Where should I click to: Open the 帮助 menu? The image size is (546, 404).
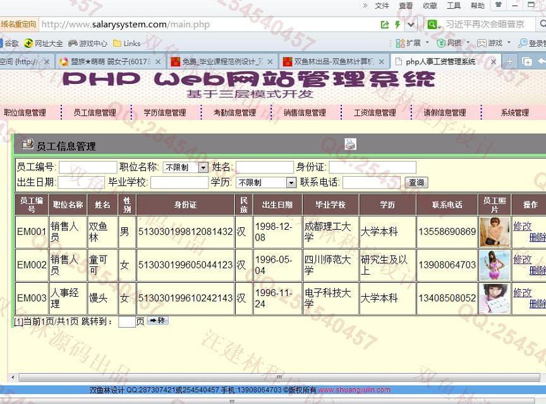click(477, 6)
